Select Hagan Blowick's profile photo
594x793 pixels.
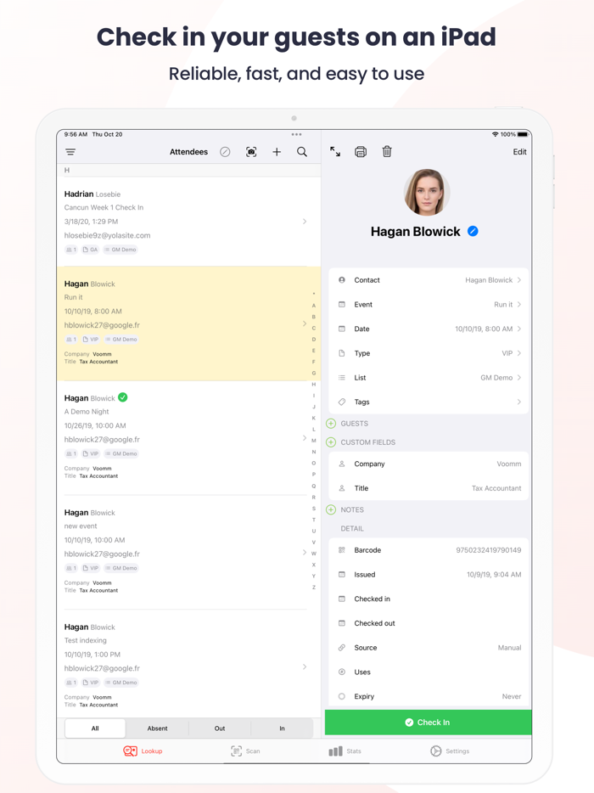[x=427, y=192]
